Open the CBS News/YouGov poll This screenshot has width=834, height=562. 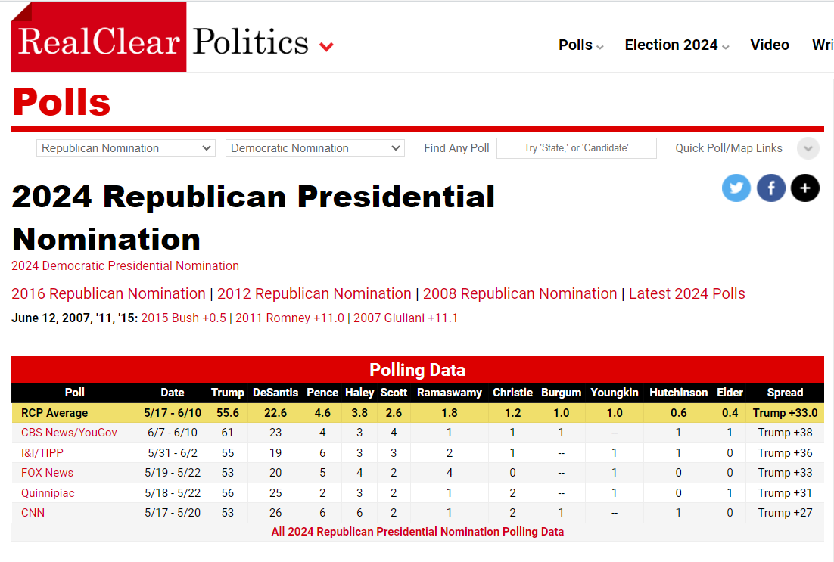tap(69, 433)
